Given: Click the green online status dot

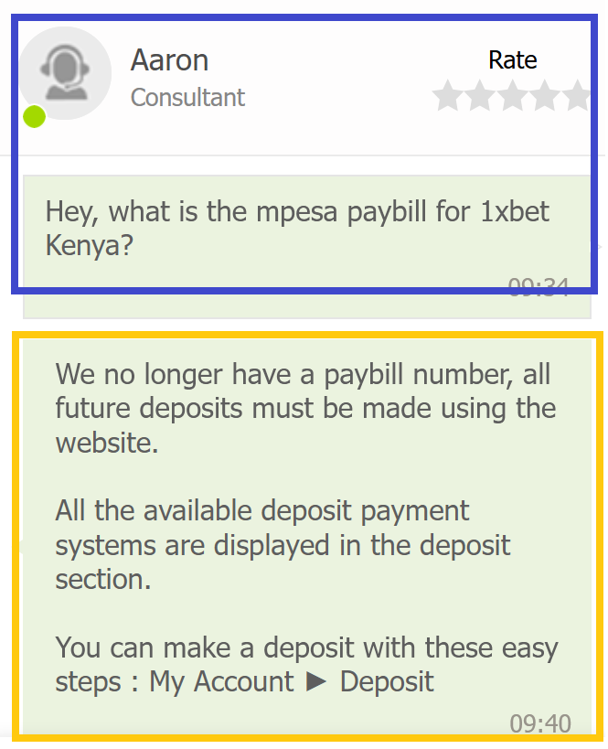Looking at the screenshot, I should coord(35,116).
